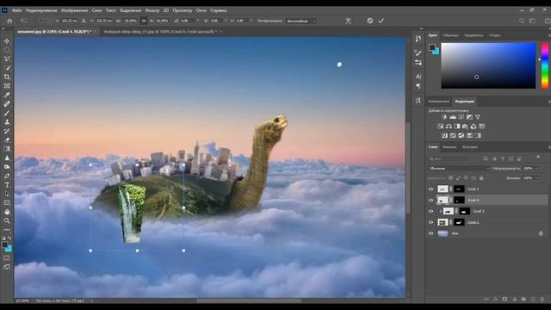The height and width of the screenshot is (310, 551).
Task: Click delete layer trash button
Action: [x=542, y=299]
